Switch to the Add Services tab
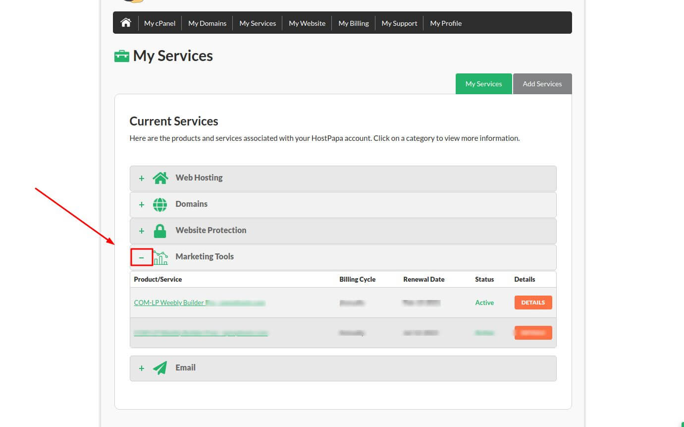The width and height of the screenshot is (684, 427). 542,84
